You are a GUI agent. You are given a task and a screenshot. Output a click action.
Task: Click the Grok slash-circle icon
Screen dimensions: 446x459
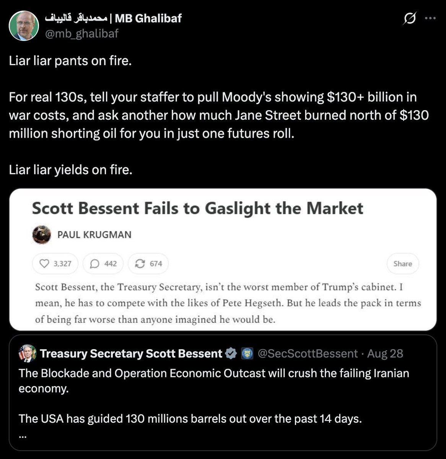(410, 18)
